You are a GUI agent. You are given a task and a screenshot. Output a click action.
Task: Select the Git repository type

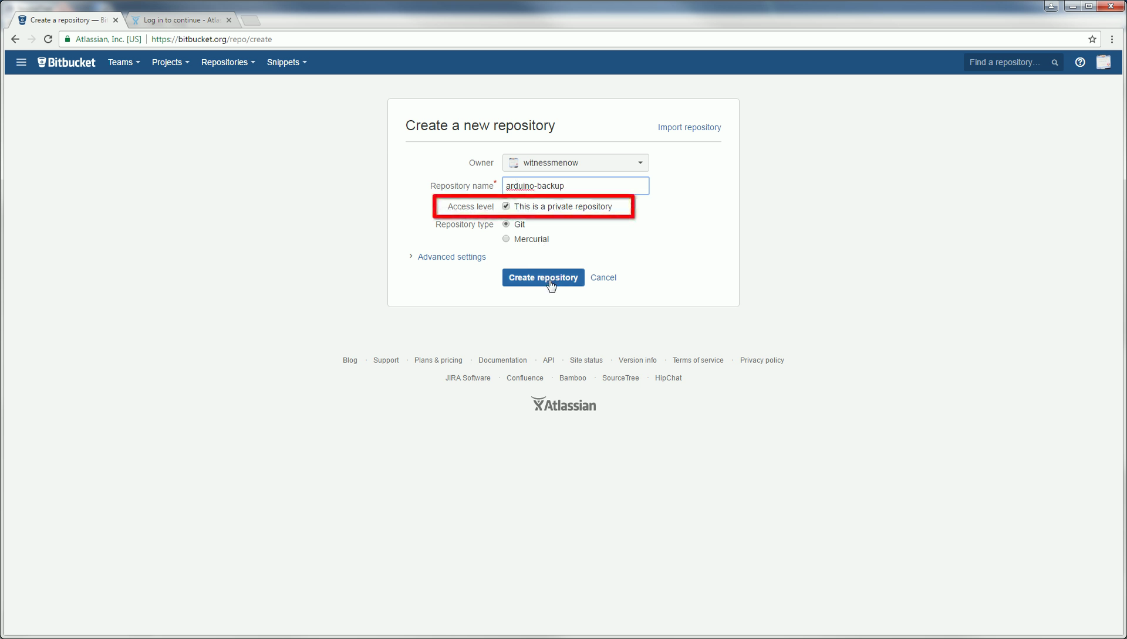click(506, 224)
